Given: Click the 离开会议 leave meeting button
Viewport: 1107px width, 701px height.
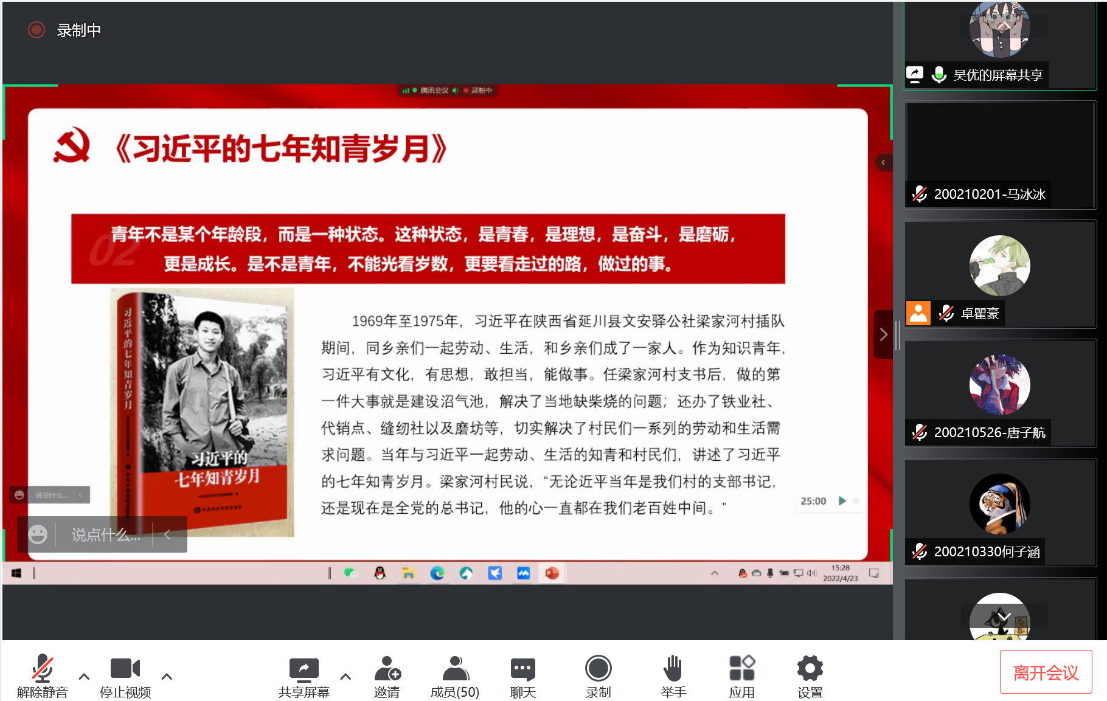Looking at the screenshot, I should pos(1045,672).
